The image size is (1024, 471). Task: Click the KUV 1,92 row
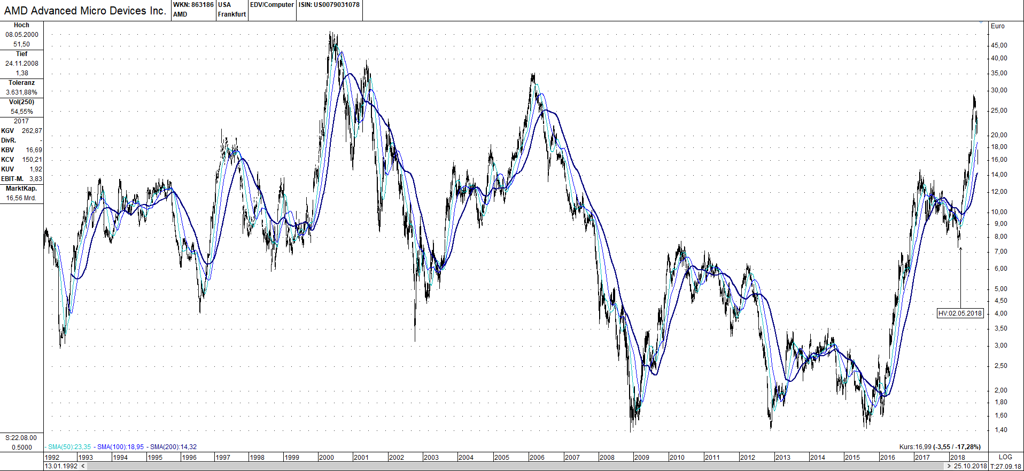pos(21,169)
